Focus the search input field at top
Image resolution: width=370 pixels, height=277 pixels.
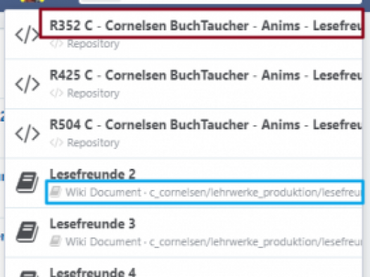[220, 1]
